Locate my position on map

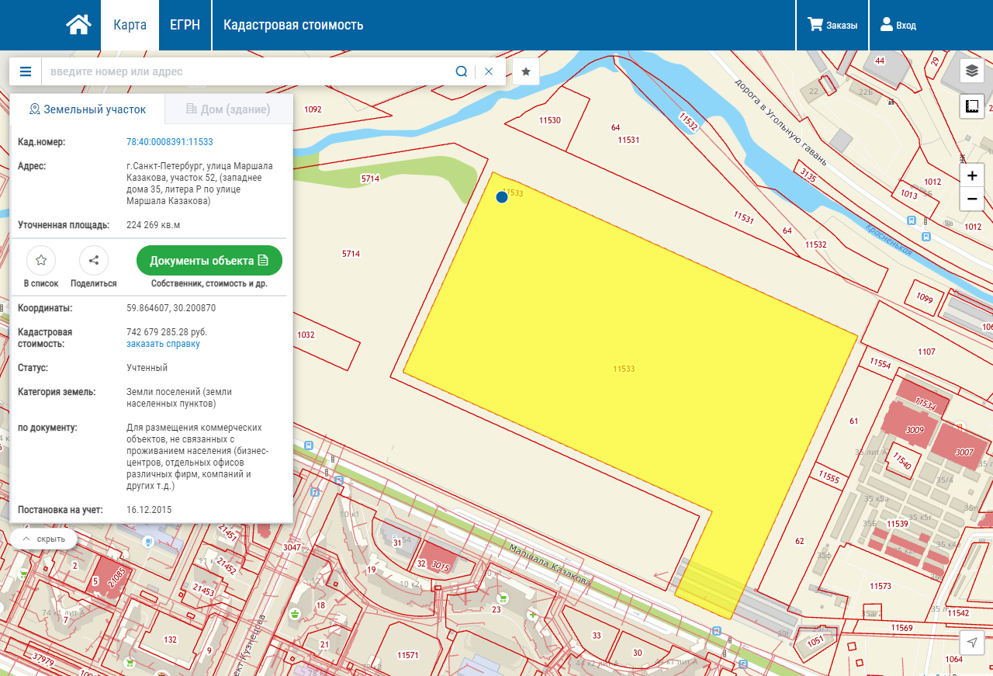(972, 643)
